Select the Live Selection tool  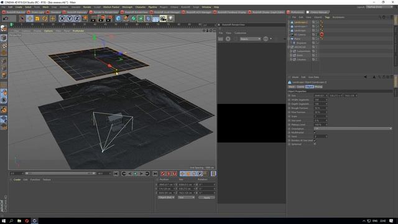coord(22,18)
